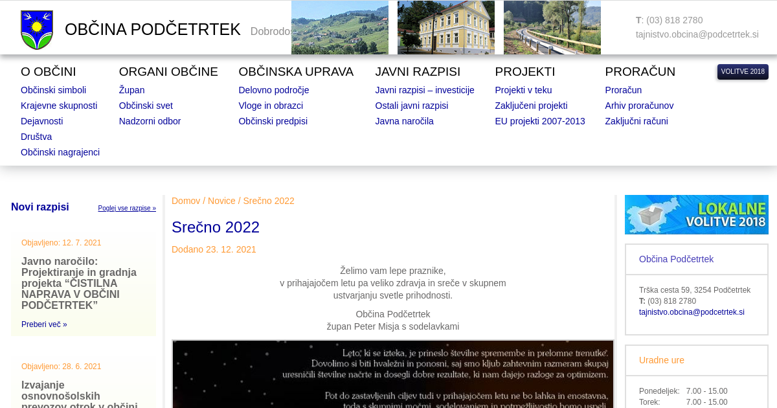Open the Javna naročila link
777x408 pixels.
pyautogui.click(x=404, y=121)
